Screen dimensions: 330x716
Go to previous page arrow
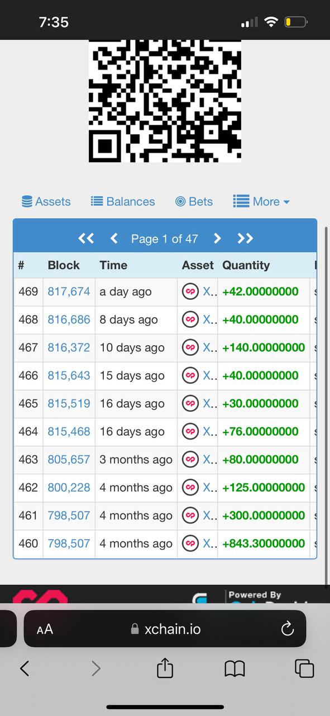[x=114, y=239]
